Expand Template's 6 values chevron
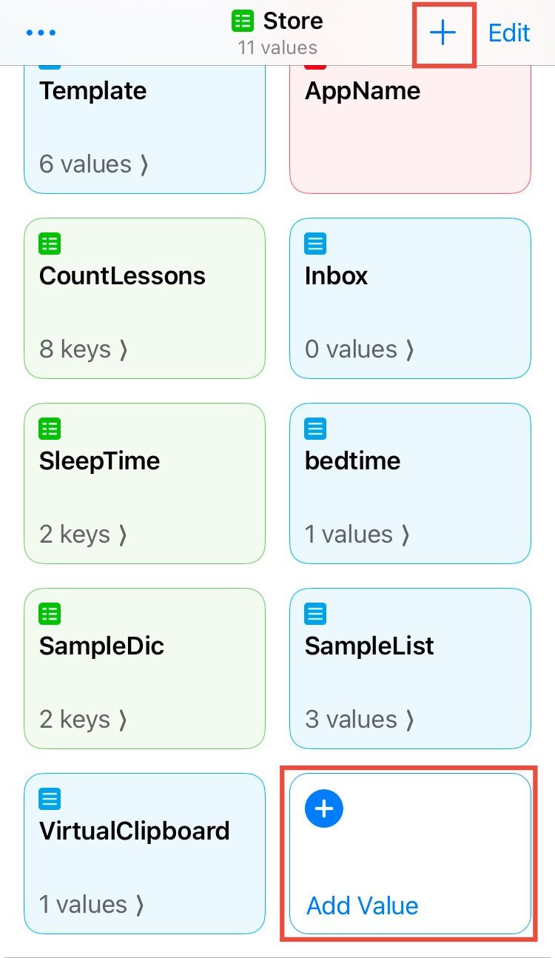This screenshot has width=555, height=958. click(x=144, y=164)
